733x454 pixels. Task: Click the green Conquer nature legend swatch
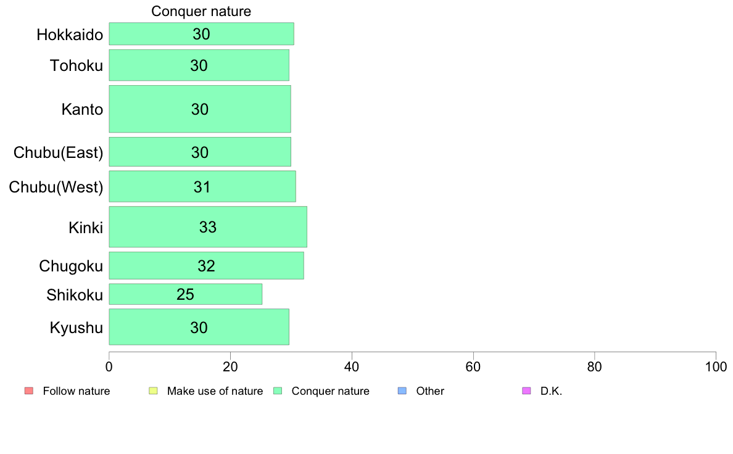click(x=278, y=391)
